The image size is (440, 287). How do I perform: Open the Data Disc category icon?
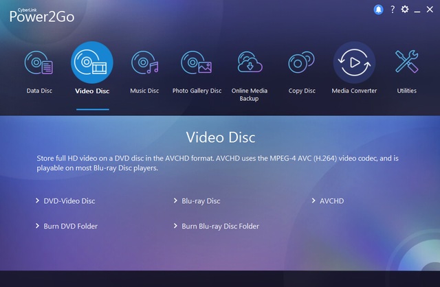click(39, 62)
